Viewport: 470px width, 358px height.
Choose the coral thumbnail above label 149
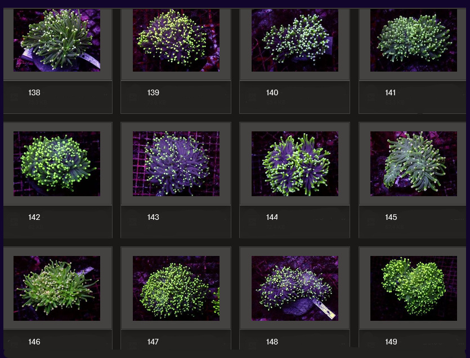[x=414, y=288]
